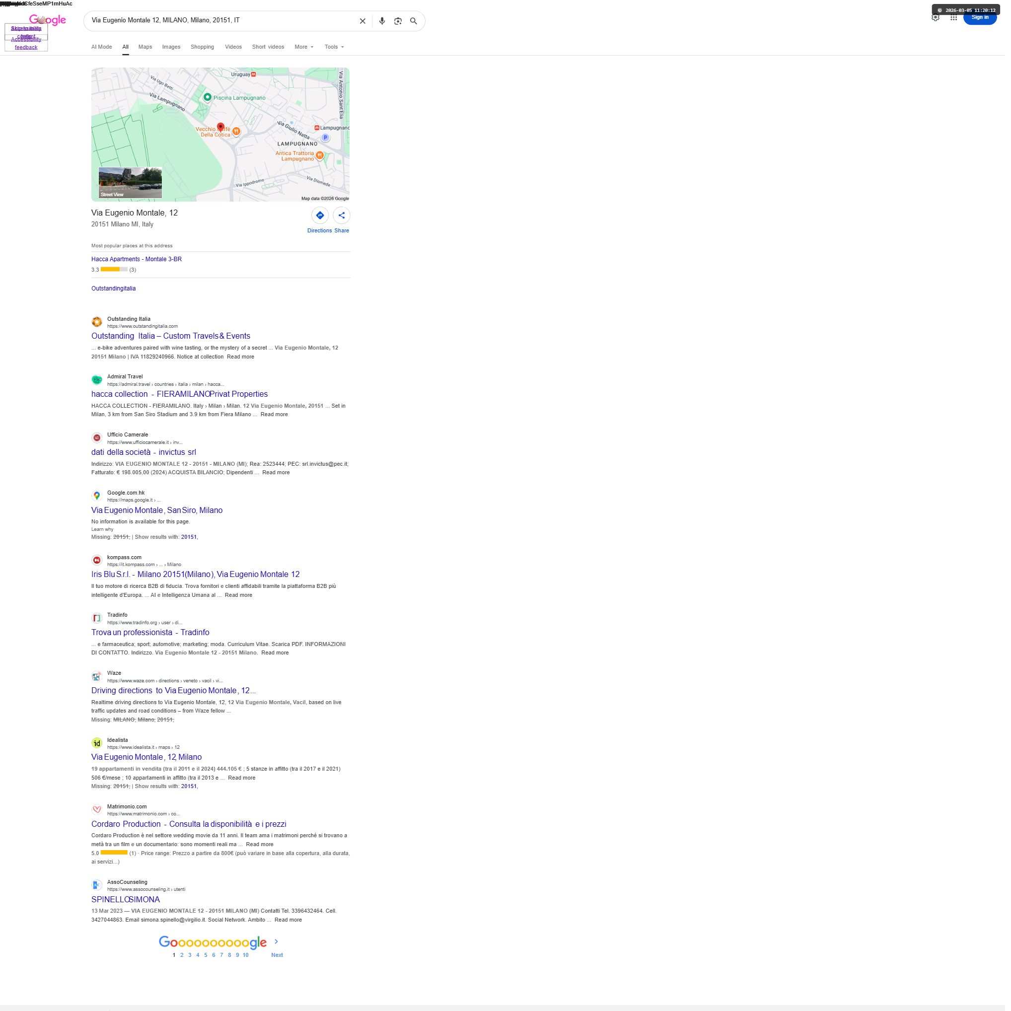
Task: Switch to the Maps tab
Action: coord(146,47)
